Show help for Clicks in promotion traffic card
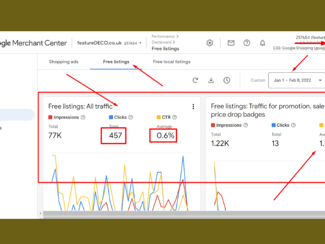The image size is (325, 244). tap(293, 125)
